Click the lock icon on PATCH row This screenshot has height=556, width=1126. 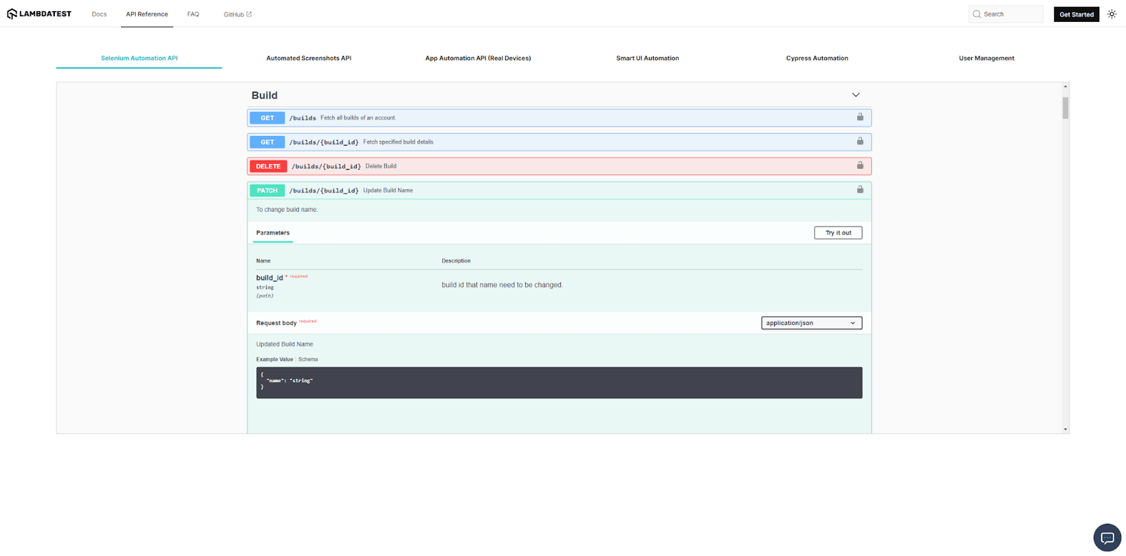(860, 189)
